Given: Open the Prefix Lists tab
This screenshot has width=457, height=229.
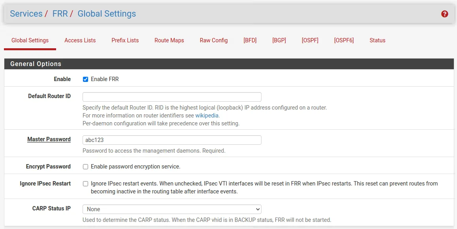Looking at the screenshot, I should [x=125, y=40].
